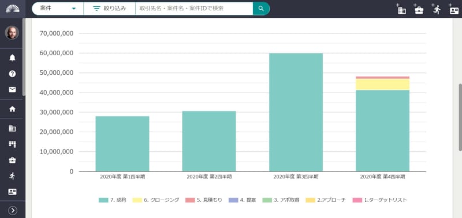
Task: Toggle the 6. クロージング legend series
Action: point(155,200)
